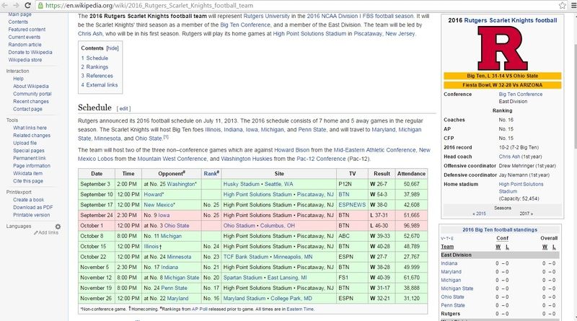
Task: Open Donate to Wikipedia link
Action: [30, 52]
